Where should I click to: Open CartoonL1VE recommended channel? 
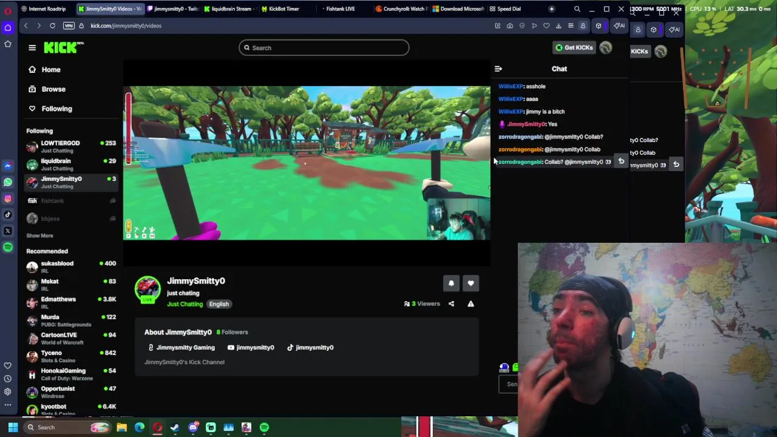pyautogui.click(x=71, y=338)
